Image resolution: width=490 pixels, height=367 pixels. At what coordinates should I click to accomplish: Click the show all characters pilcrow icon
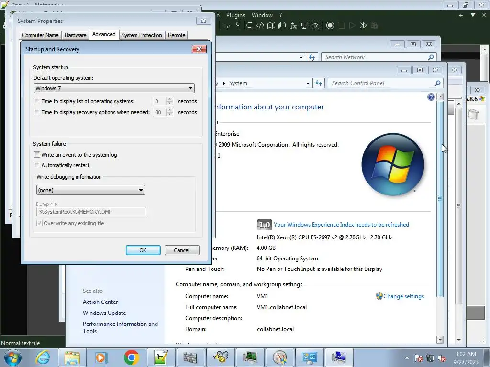pyautogui.click(x=238, y=26)
